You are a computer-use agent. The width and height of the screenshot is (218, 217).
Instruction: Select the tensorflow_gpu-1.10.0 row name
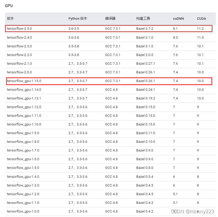pos(24,124)
